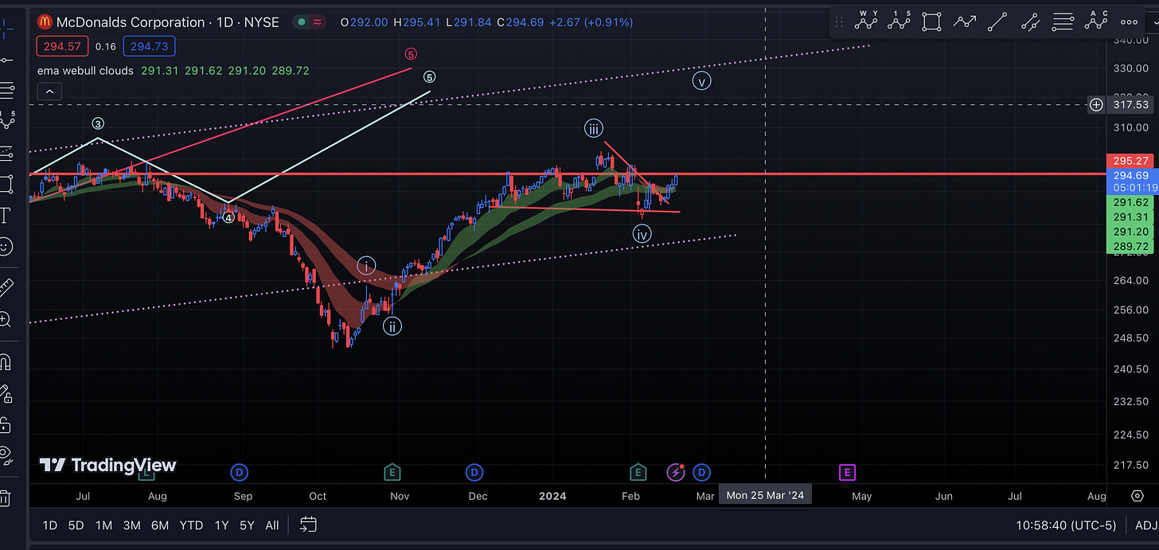Select Elliott ABC correction wave tool
Image resolution: width=1159 pixels, height=550 pixels.
tap(1095, 21)
